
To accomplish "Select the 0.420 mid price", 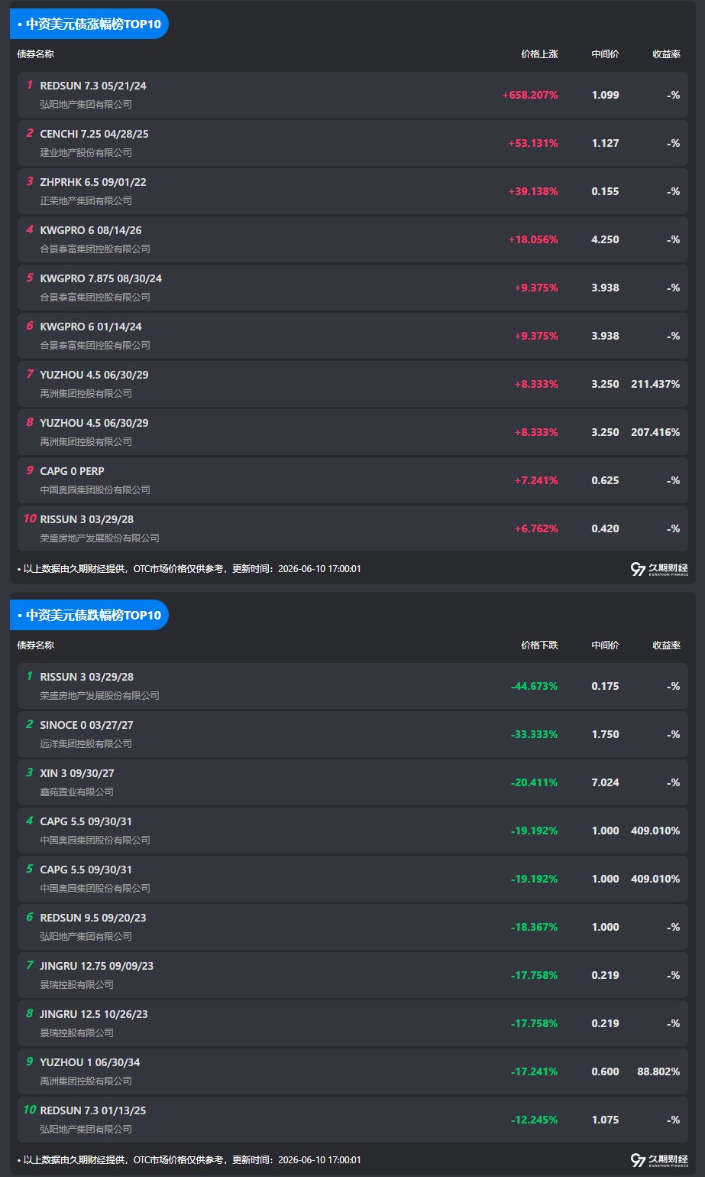I will click(x=605, y=528).
